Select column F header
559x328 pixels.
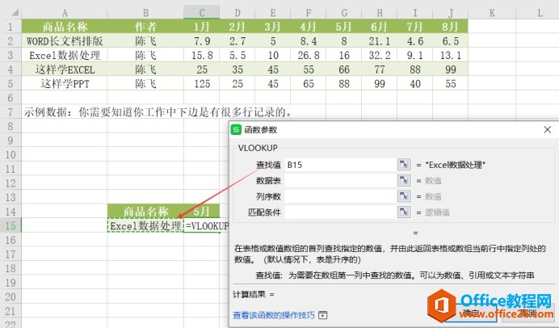(309, 13)
